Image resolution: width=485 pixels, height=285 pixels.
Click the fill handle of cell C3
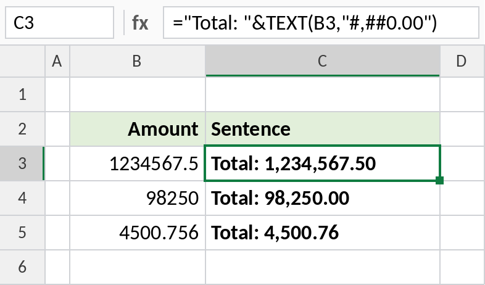tap(439, 180)
